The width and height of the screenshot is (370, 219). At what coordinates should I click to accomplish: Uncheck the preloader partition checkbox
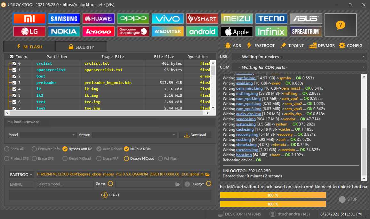(x=14, y=83)
